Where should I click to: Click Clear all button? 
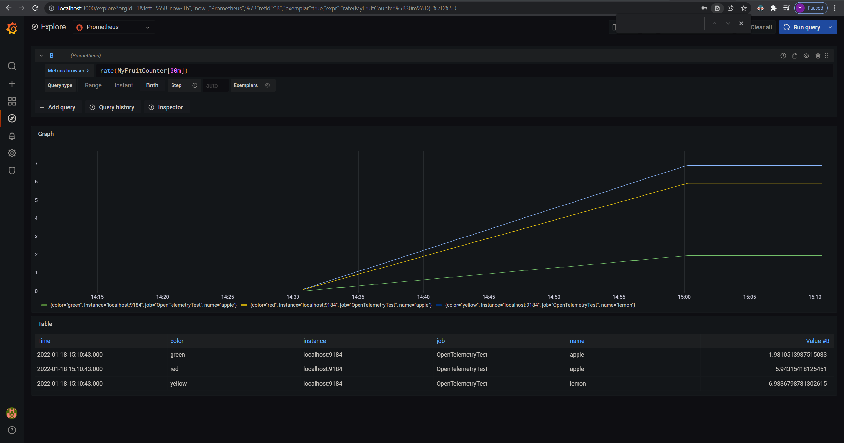pos(761,27)
